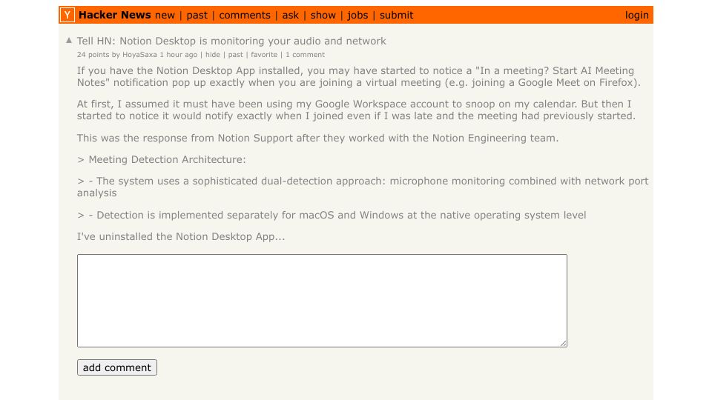The width and height of the screenshot is (712, 400).
Task: View HoyaSaxa's user profile
Action: click(x=139, y=54)
